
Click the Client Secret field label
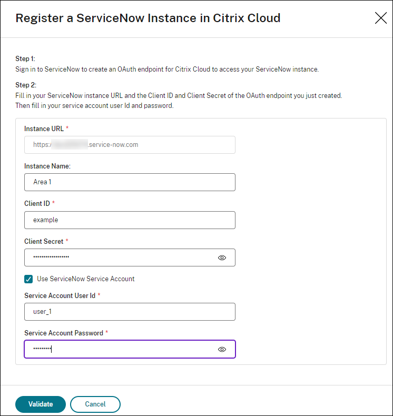tap(44, 241)
